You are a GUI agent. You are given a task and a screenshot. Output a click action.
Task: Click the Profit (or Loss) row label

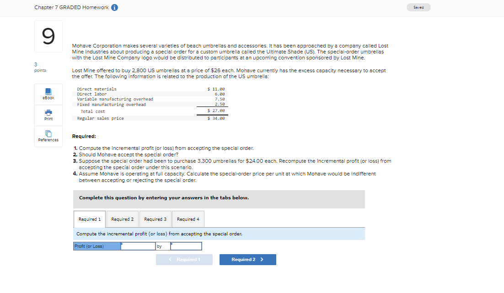[x=97, y=246]
